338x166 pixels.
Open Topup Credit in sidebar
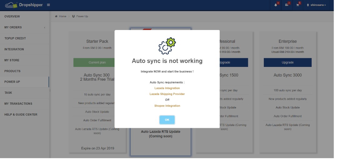(x=15, y=39)
